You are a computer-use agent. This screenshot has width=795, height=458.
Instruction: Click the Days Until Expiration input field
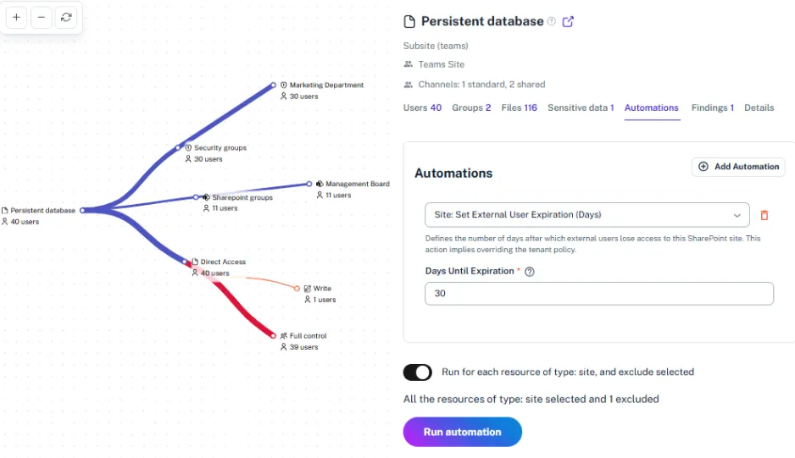(598, 294)
